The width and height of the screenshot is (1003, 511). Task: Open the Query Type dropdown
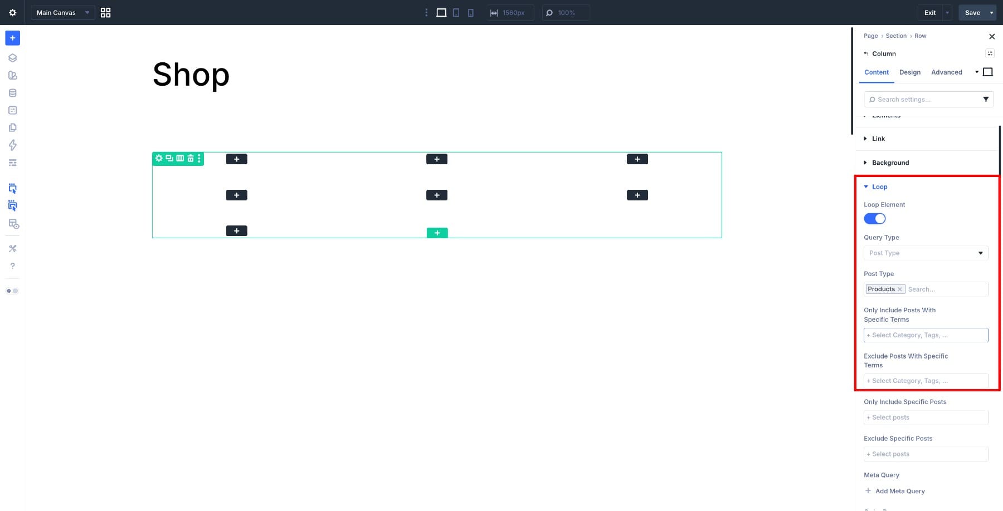925,253
